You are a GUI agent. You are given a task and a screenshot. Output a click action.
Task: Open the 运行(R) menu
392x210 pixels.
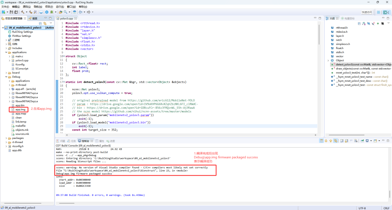click(x=60, y=7)
